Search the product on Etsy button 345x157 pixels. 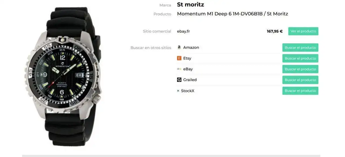tap(300, 58)
